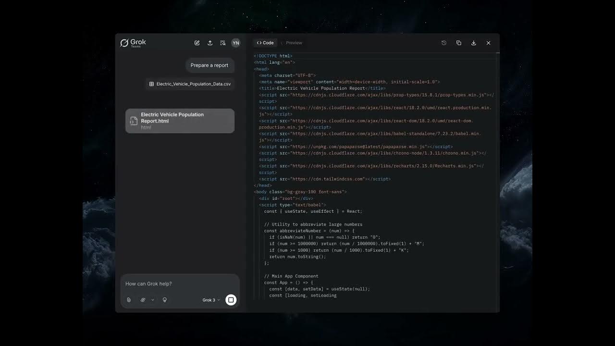Click the file icon on the HTML report card

134,121
